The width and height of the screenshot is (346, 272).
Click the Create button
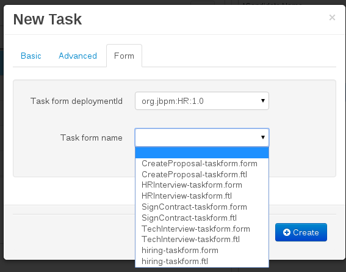(x=301, y=232)
